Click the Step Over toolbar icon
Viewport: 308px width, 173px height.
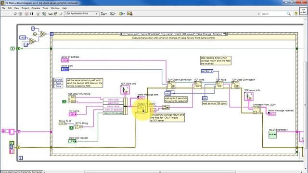click(x=56, y=14)
